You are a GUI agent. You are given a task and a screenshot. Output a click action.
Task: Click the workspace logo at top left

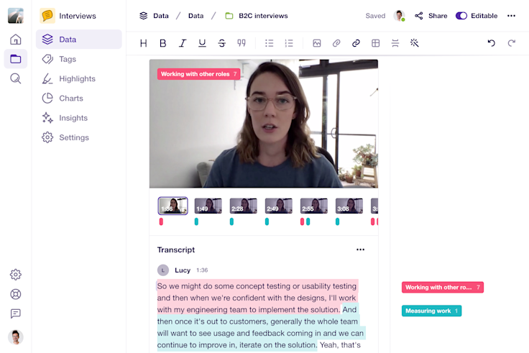click(x=16, y=16)
